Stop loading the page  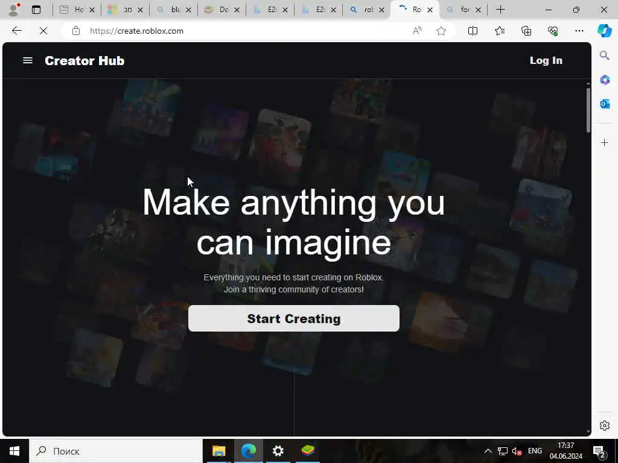tap(43, 31)
